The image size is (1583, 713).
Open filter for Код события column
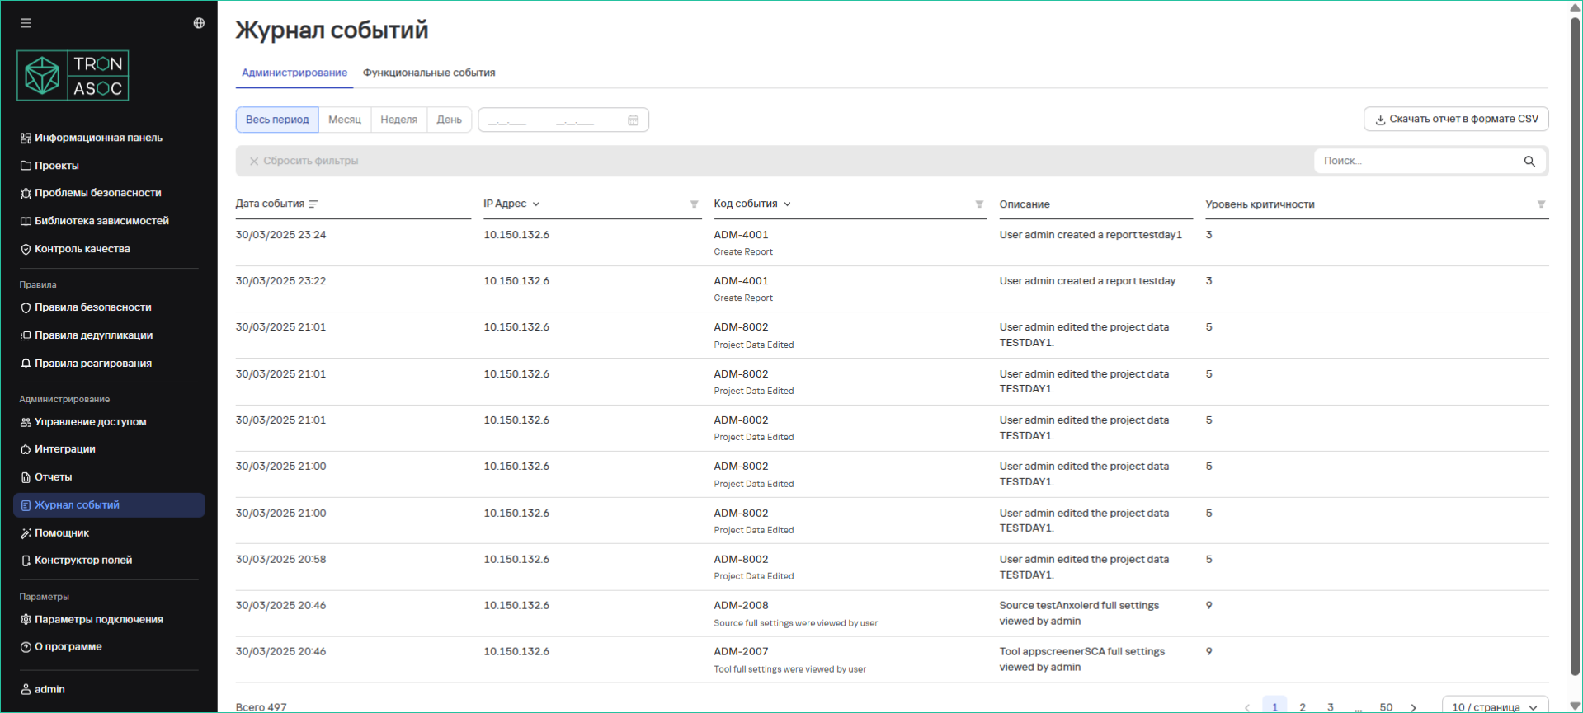[x=979, y=204]
